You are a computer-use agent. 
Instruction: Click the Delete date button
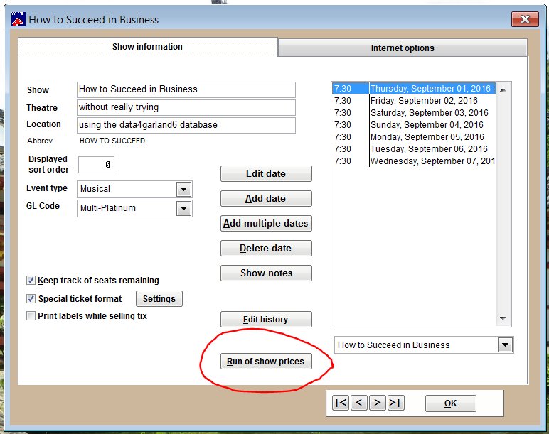[x=266, y=248]
